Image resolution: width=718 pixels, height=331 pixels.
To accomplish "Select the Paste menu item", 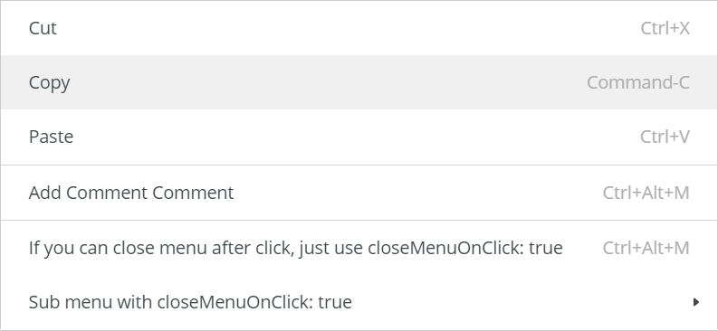I will pos(359,137).
